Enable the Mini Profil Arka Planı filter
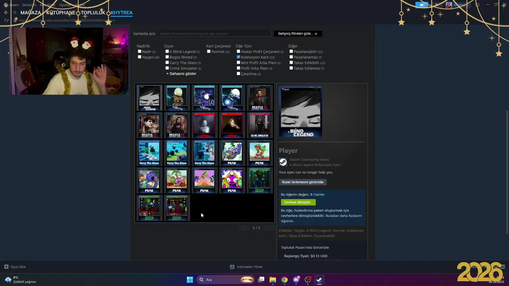 pyautogui.click(x=238, y=62)
